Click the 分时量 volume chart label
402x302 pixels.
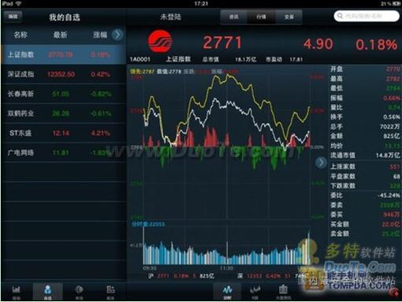coord(148,224)
